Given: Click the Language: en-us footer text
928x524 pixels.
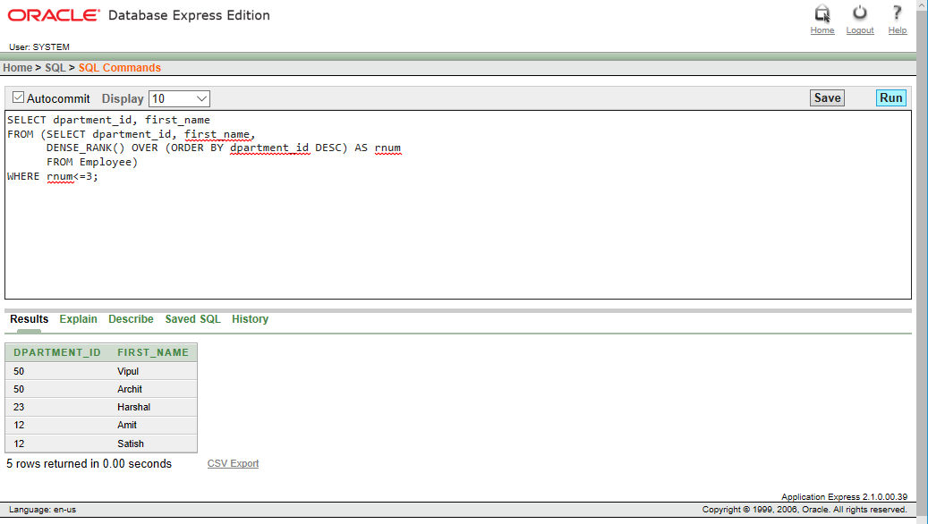Looking at the screenshot, I should point(42,509).
